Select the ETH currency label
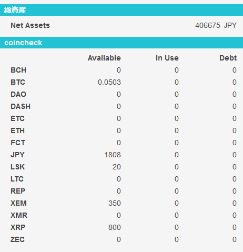Image resolution: width=243 pixels, height=252 pixels. coord(17,130)
